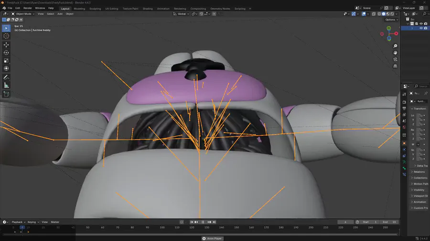Toggle show overlays button
430x241 pixels.
(364, 14)
